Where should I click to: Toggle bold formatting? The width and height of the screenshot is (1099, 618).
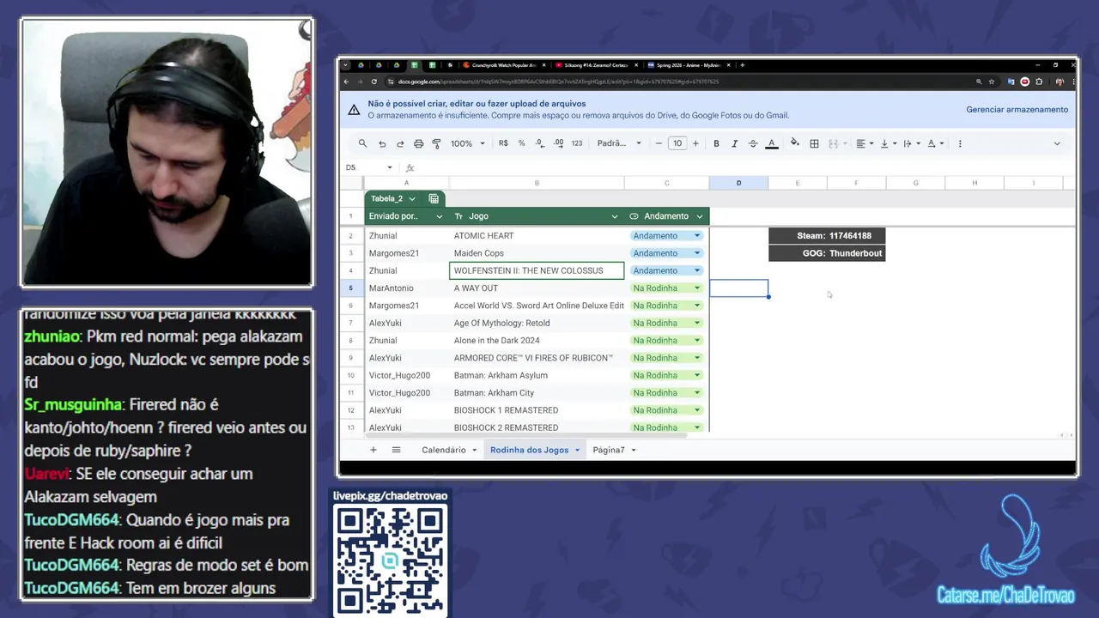point(716,143)
